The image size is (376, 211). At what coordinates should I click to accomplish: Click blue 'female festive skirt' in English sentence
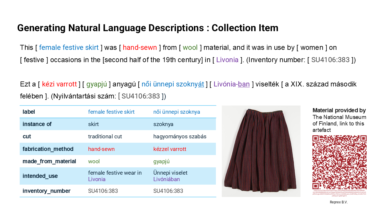tap(69, 47)
